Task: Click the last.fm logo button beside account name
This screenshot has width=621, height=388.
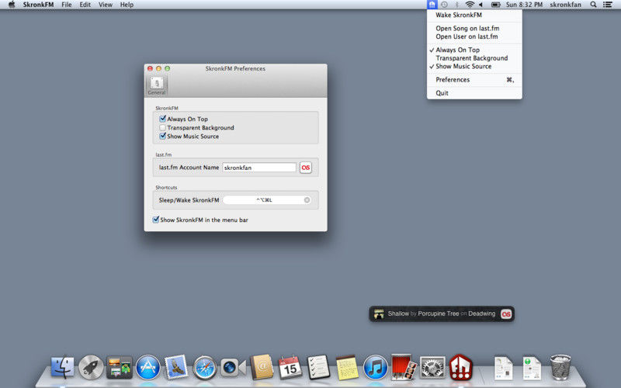Action: (x=305, y=168)
